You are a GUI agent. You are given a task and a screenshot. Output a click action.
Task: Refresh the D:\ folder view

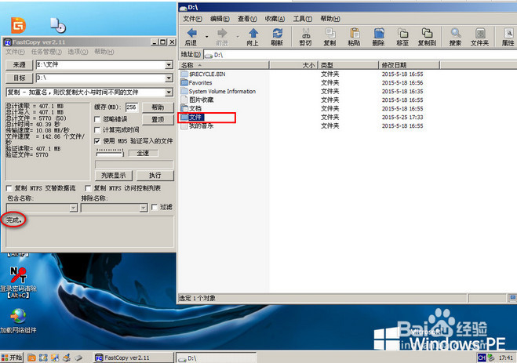pos(277,37)
